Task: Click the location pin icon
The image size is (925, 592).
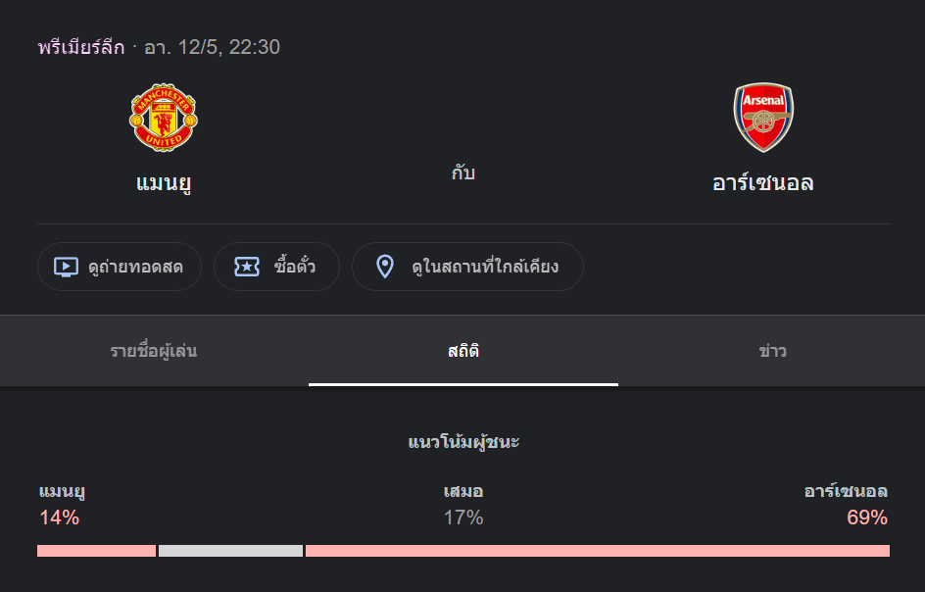Action: coord(384,266)
